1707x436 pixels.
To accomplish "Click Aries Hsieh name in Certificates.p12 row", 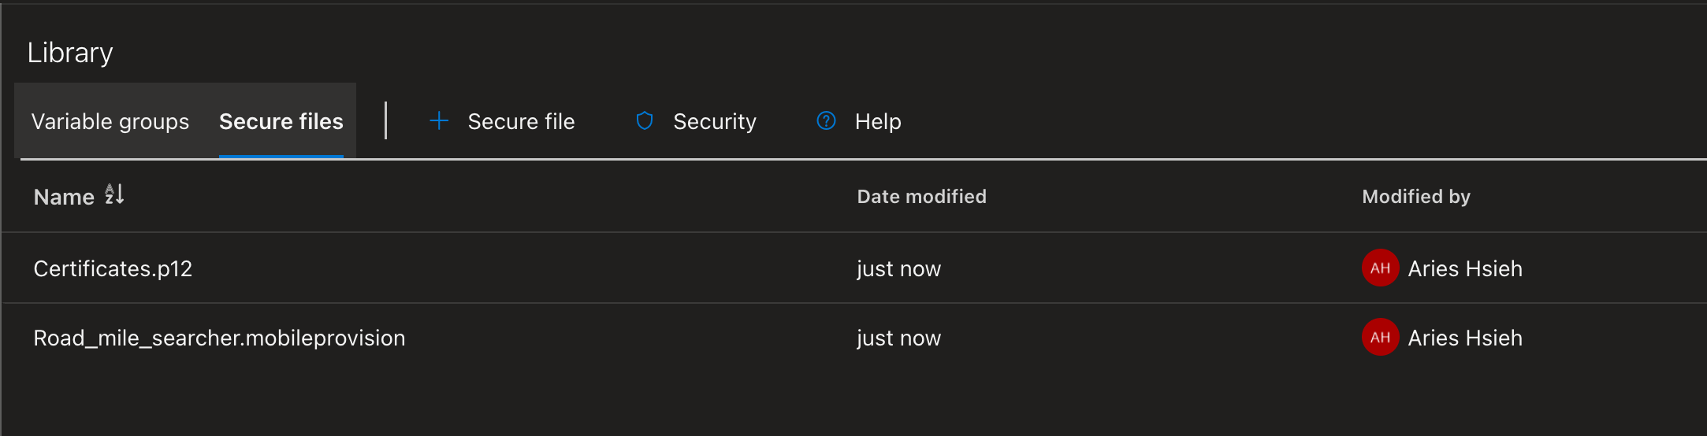I will (x=1464, y=269).
